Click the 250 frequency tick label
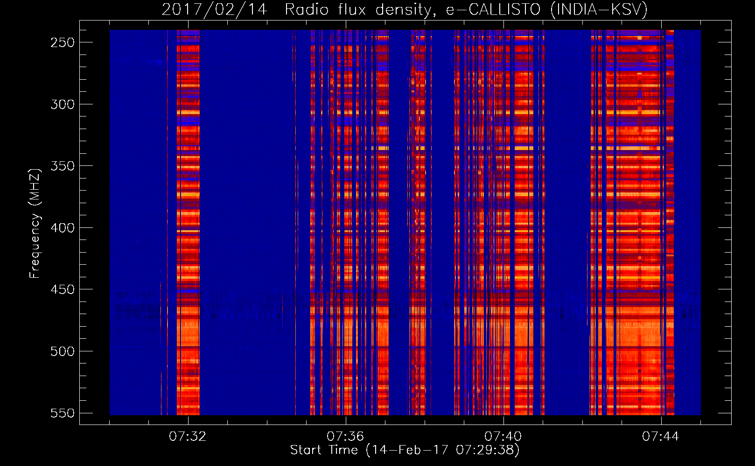755x466 pixels. coord(63,42)
